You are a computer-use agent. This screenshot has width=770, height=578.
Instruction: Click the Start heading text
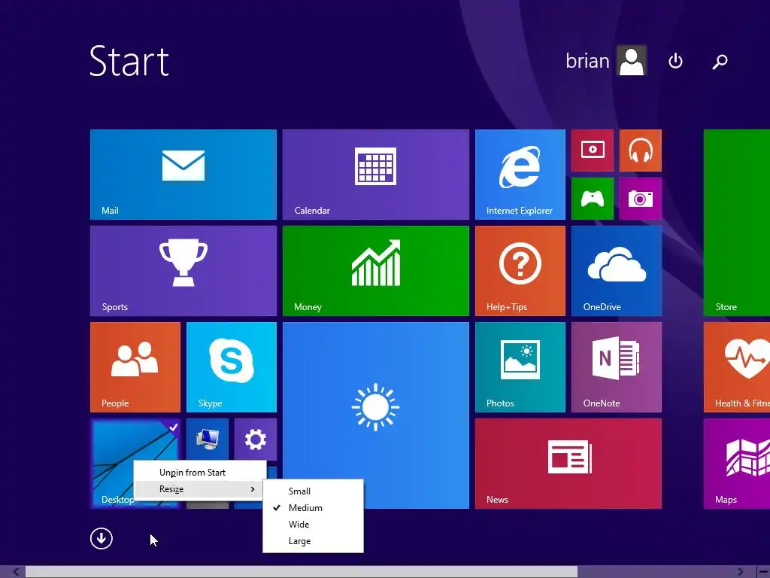click(x=129, y=61)
